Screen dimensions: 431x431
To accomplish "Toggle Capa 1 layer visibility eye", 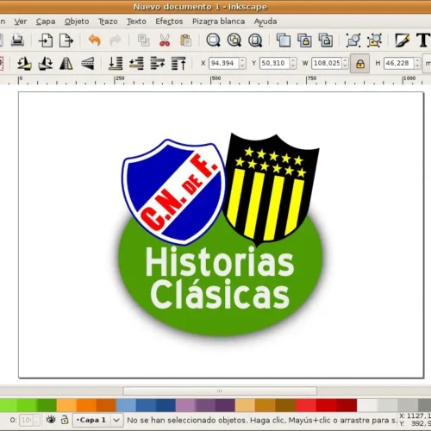I will [x=51, y=420].
